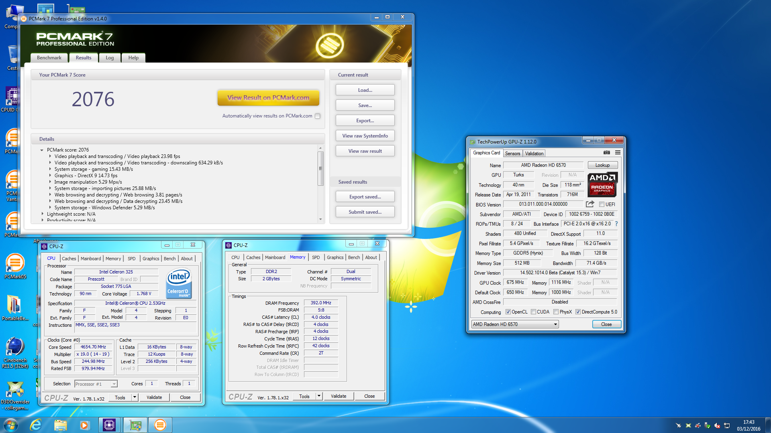Click the Submit saved... button
Screen dimensions: 771x433
365,212
